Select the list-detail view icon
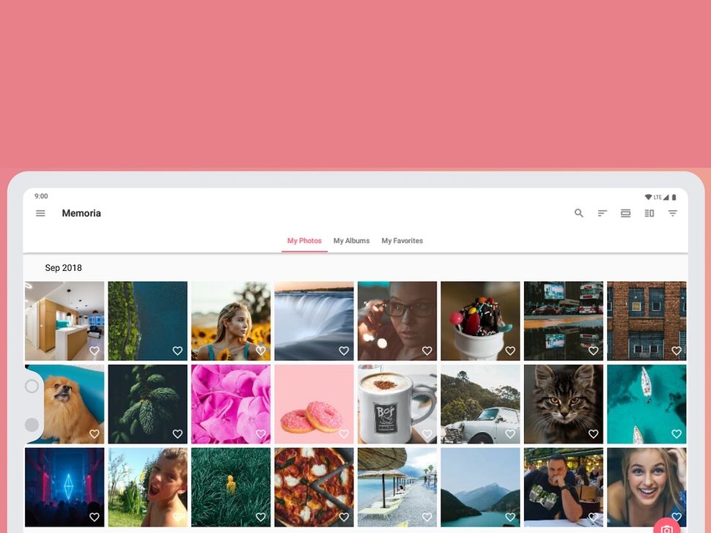This screenshot has height=533, width=711. [649, 213]
